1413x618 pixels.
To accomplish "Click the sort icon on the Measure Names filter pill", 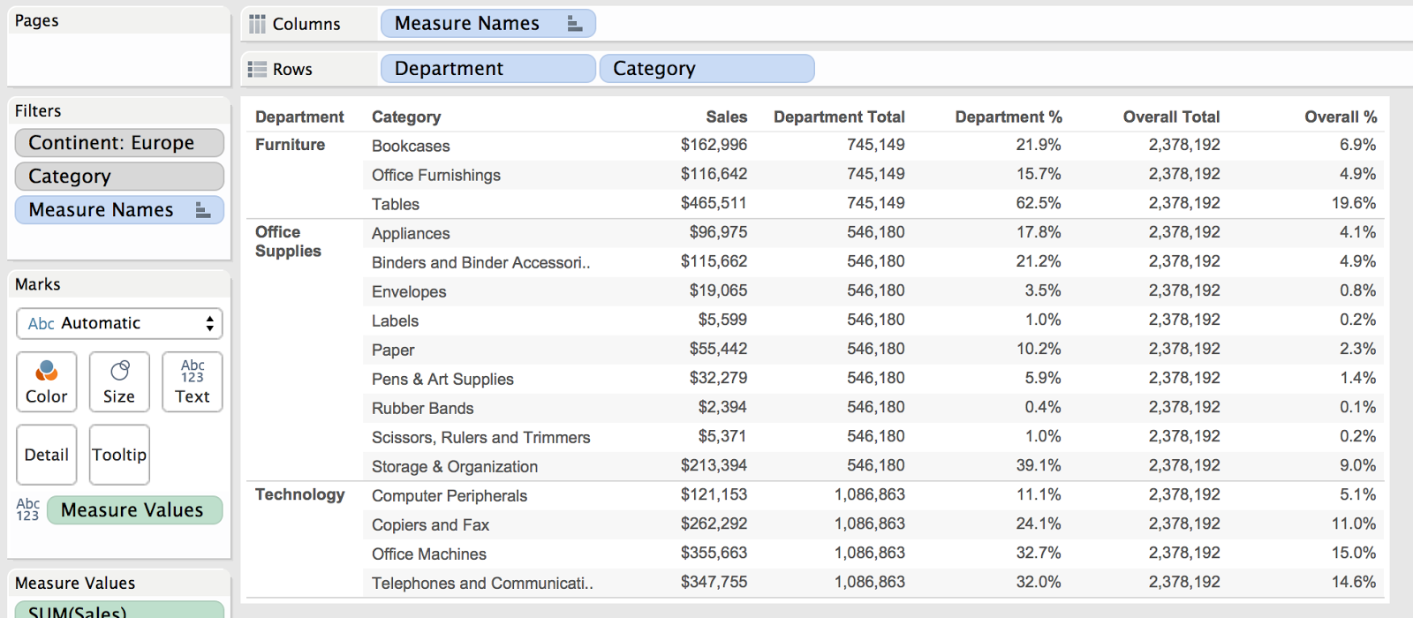I will (203, 210).
